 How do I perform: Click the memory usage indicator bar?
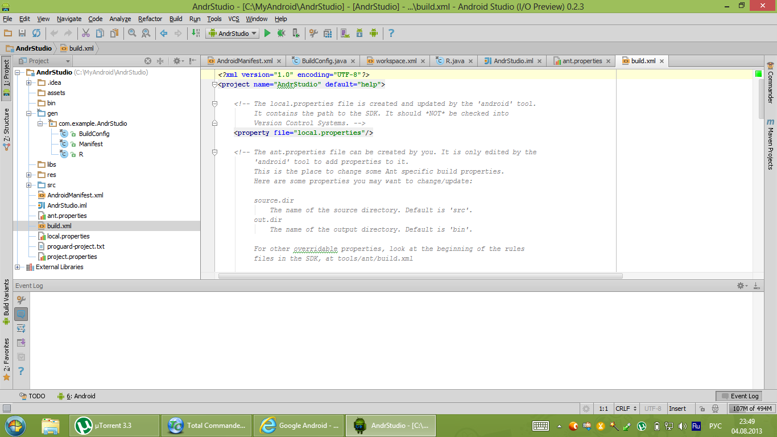pyautogui.click(x=752, y=409)
